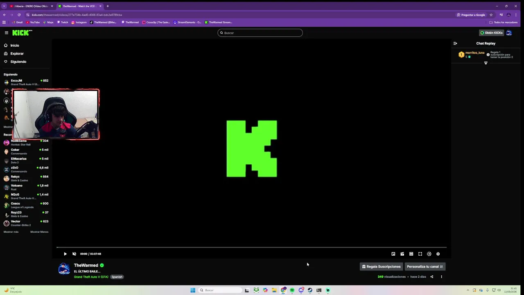Open ElMacarius recommended channel
The width and height of the screenshot is (524, 295).
pyautogui.click(x=26, y=161)
